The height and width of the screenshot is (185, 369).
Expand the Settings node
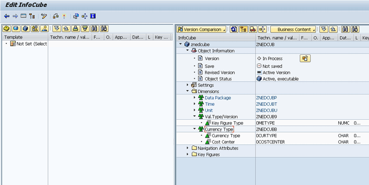click(188, 85)
